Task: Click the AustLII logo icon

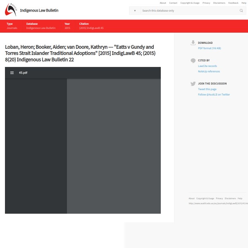Action: click(10, 10)
